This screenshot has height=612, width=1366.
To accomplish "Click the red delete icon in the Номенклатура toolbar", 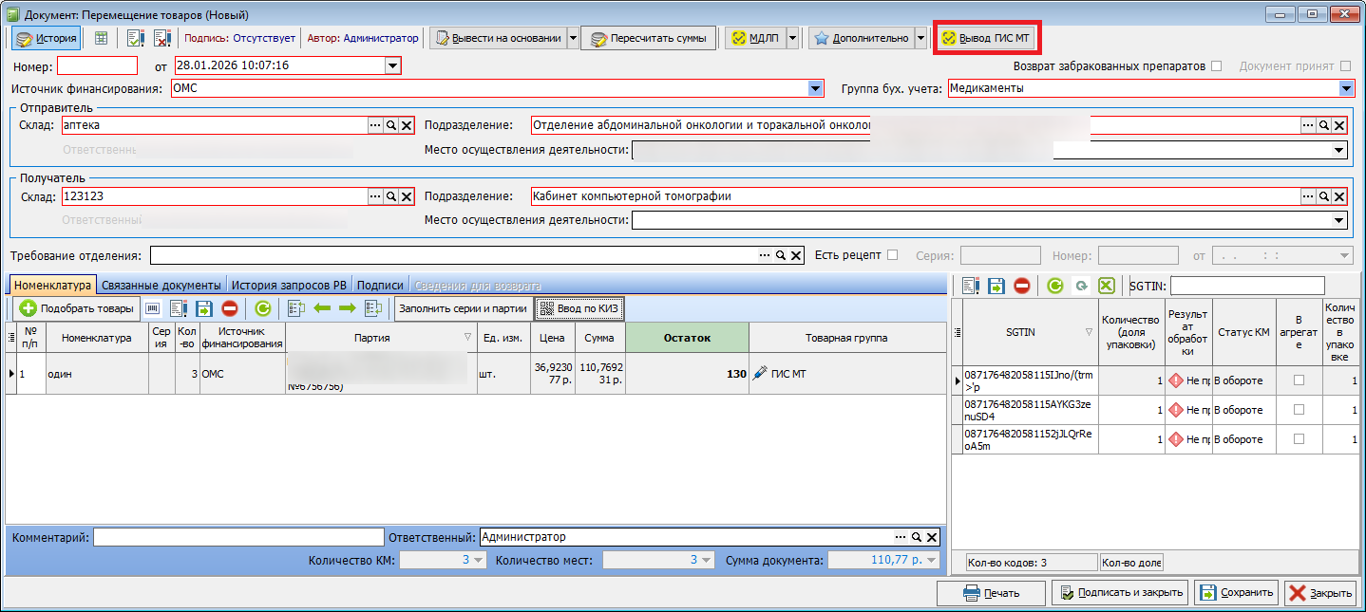I will tap(229, 308).
